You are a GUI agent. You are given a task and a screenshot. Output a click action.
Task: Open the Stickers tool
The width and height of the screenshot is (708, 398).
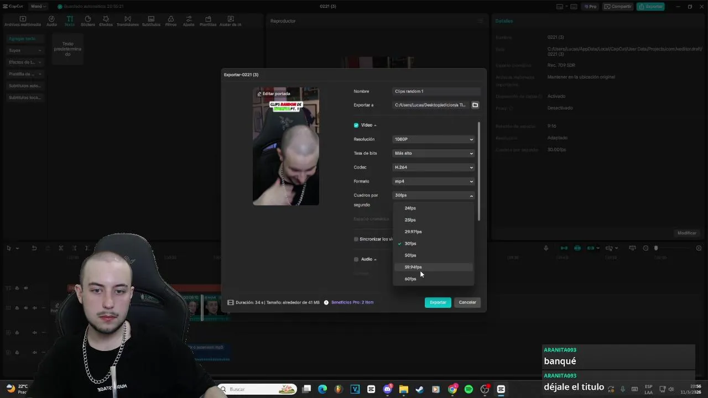[88, 21]
